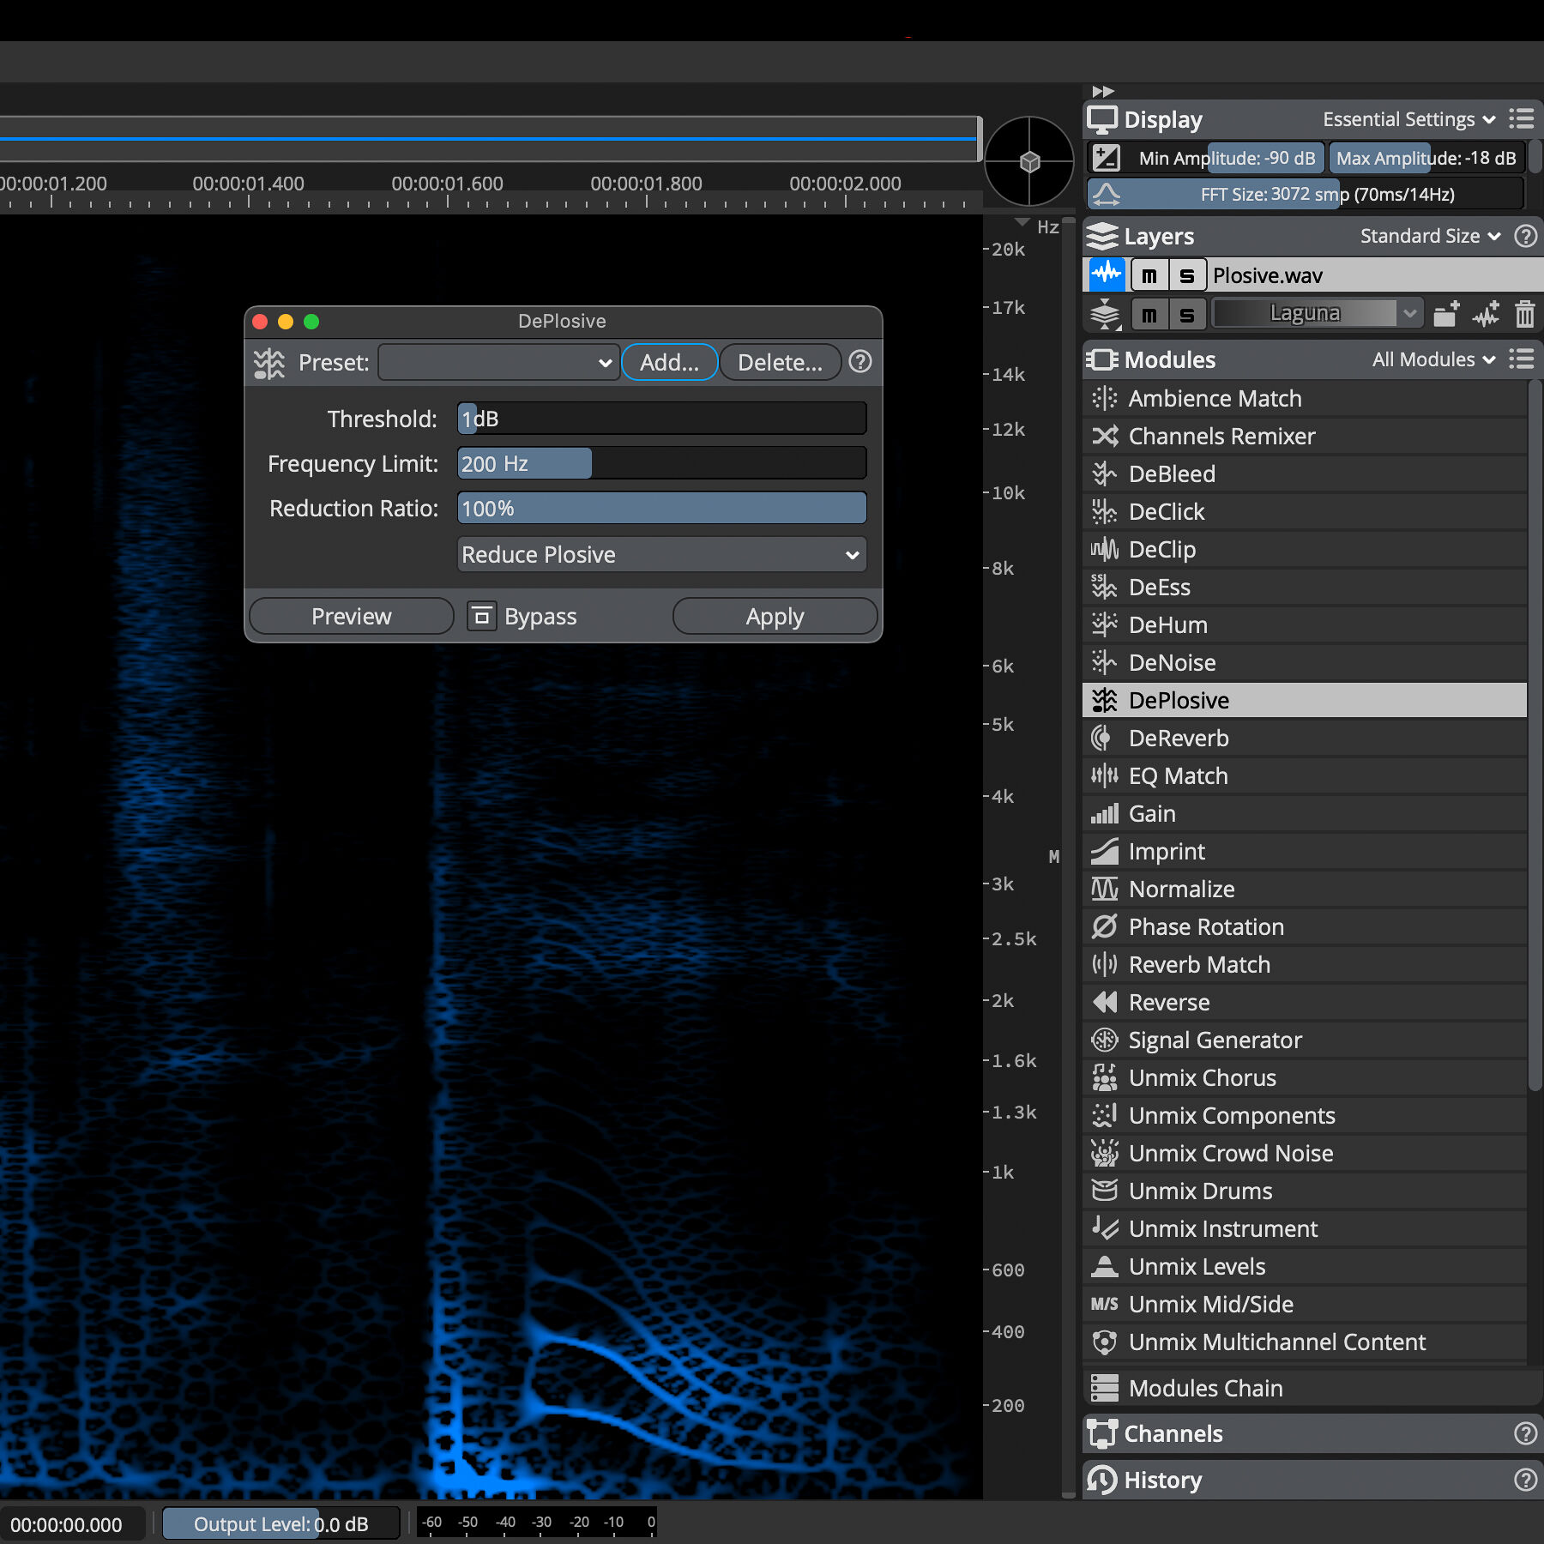Select the DeReverb module
This screenshot has height=1544, width=1544.
click(1179, 738)
